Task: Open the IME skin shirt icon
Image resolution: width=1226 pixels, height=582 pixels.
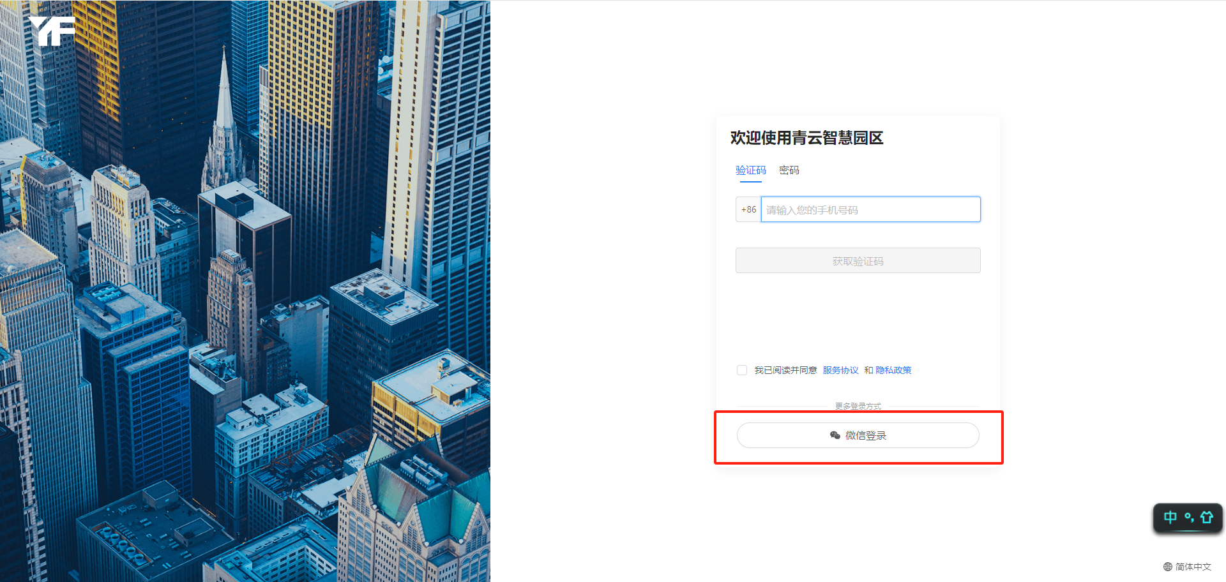Action: [x=1206, y=518]
